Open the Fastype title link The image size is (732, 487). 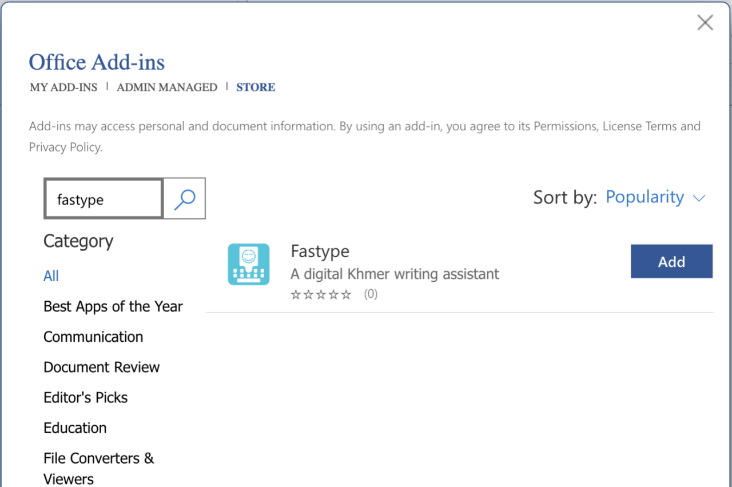click(320, 252)
